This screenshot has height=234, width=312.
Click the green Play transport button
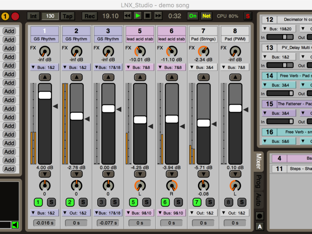(138, 16)
